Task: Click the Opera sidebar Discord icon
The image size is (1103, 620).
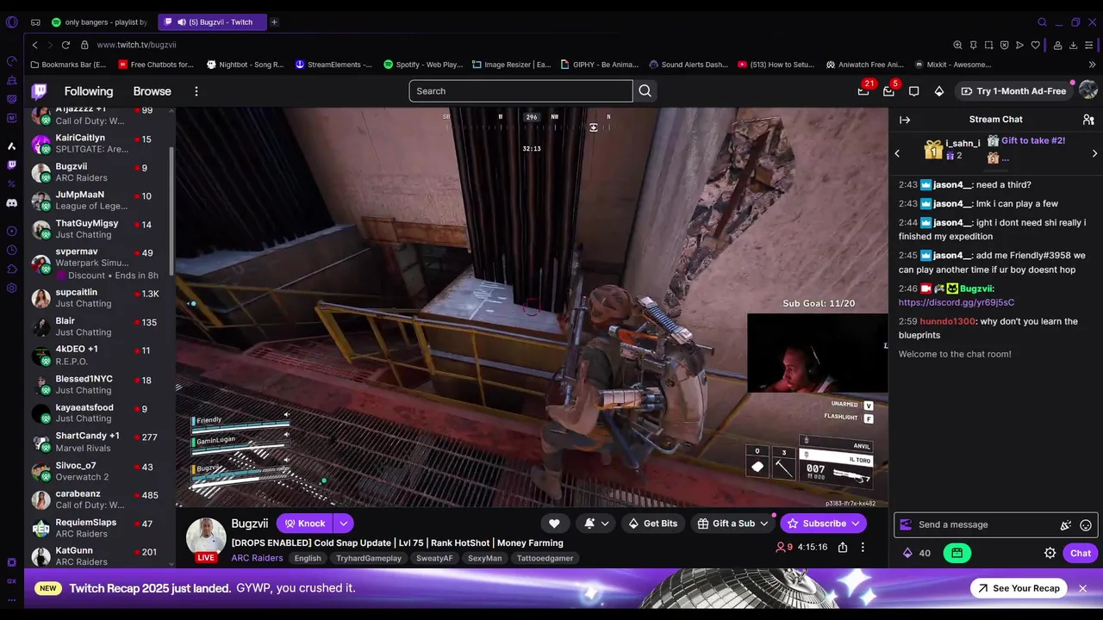Action: point(11,203)
